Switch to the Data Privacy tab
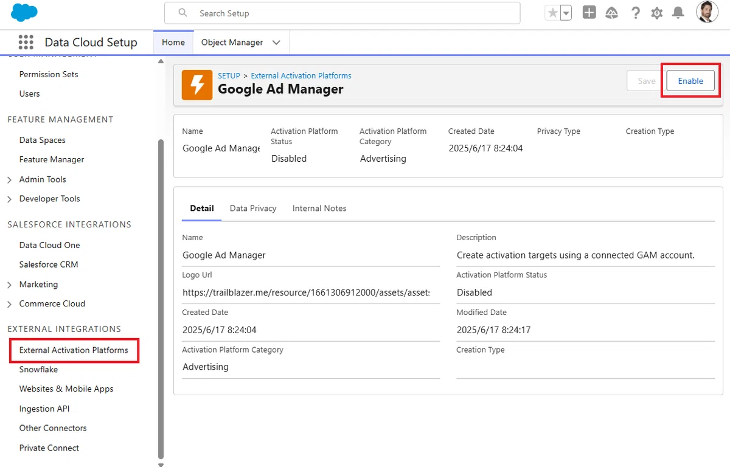 (253, 208)
